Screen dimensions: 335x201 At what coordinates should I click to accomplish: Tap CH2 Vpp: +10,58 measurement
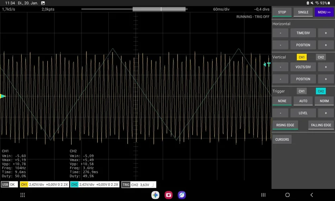tap(82, 164)
